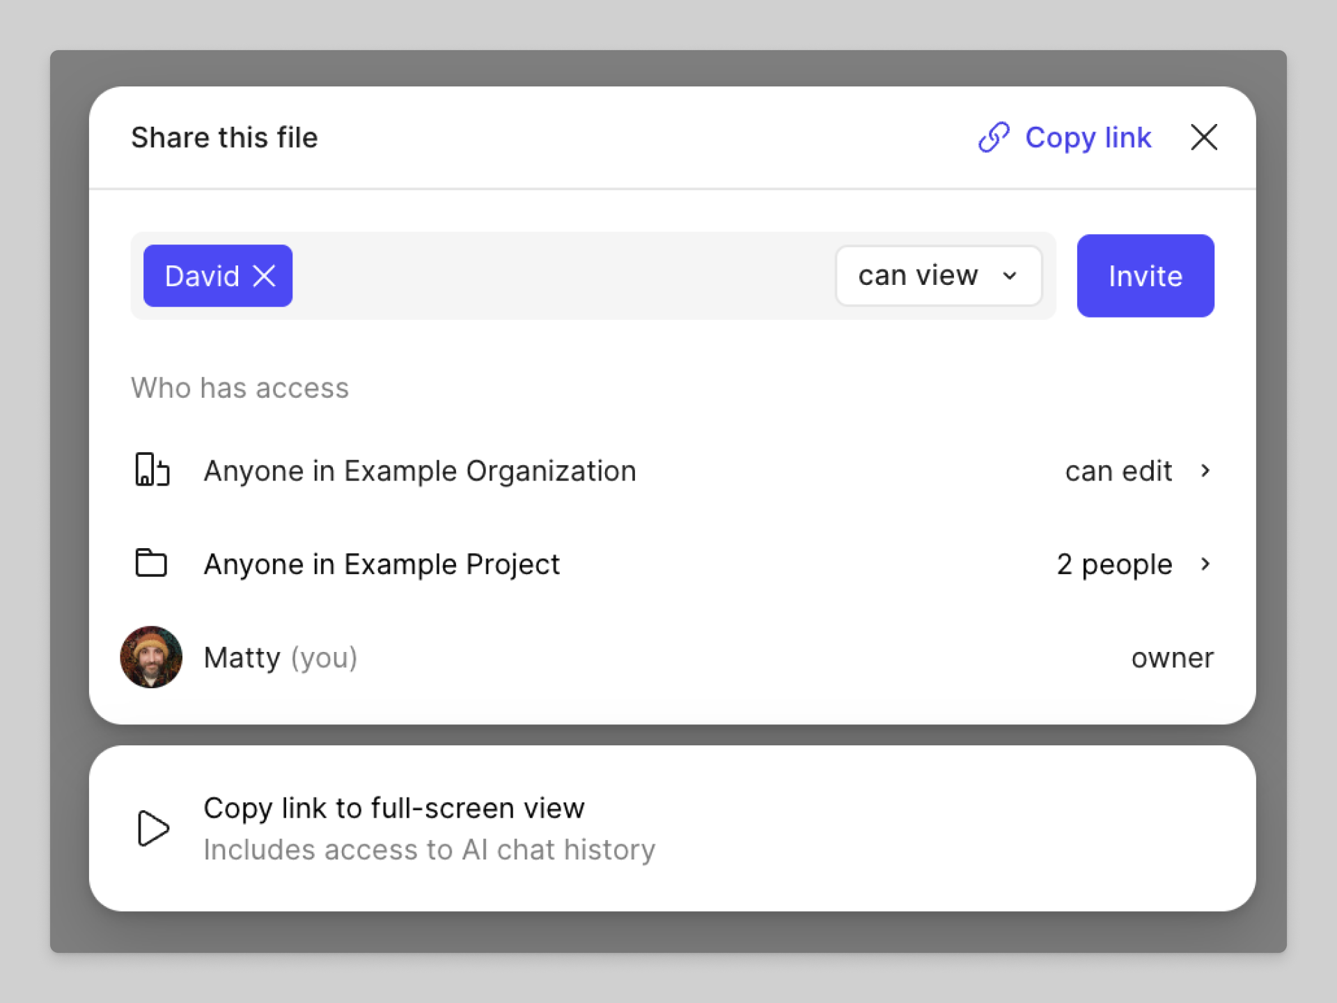Remove David chip using its X
Screen dimensions: 1337x1003
(265, 276)
